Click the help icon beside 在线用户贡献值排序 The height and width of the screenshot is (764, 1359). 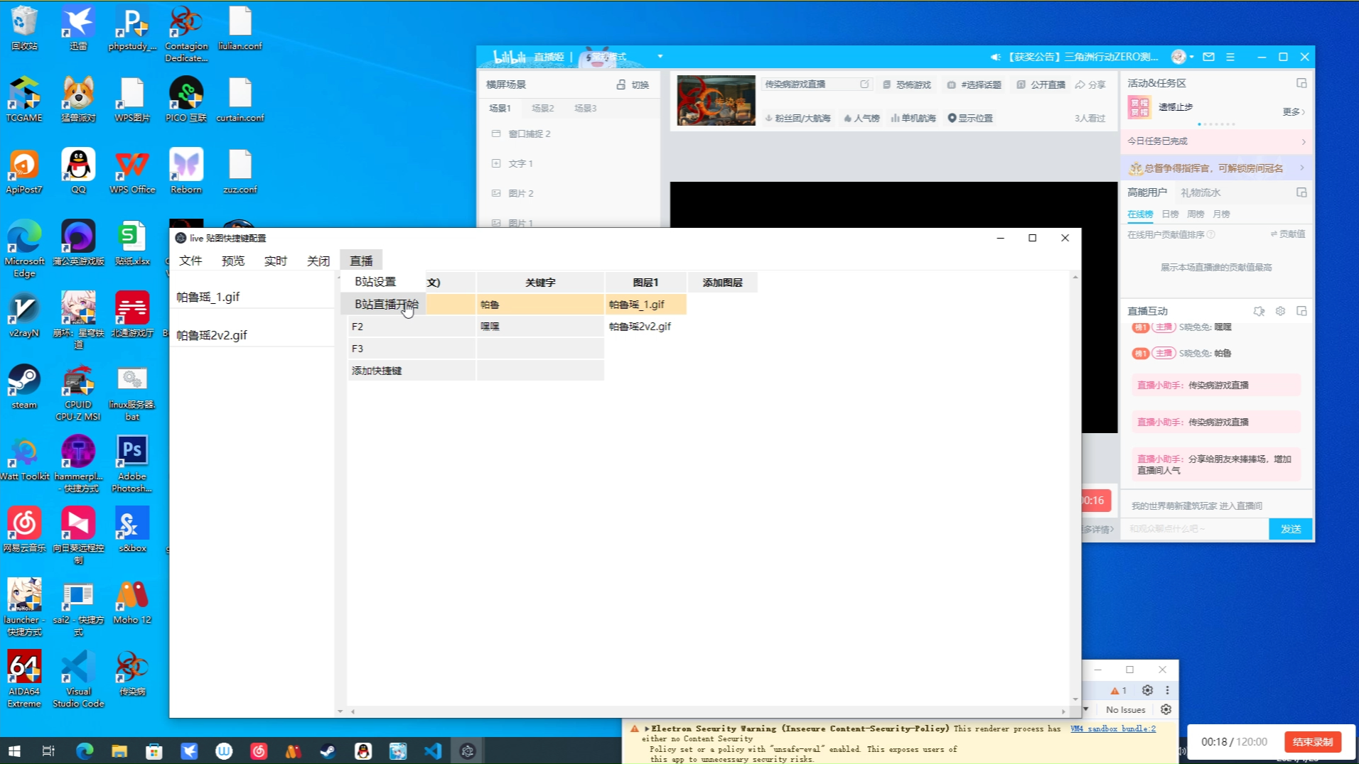(x=1210, y=234)
